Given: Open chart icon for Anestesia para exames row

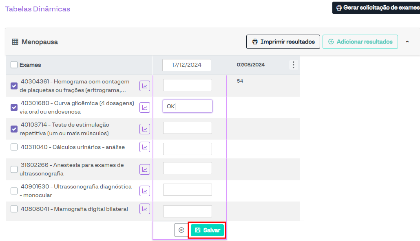Looking at the screenshot, I should pyautogui.click(x=145, y=169).
